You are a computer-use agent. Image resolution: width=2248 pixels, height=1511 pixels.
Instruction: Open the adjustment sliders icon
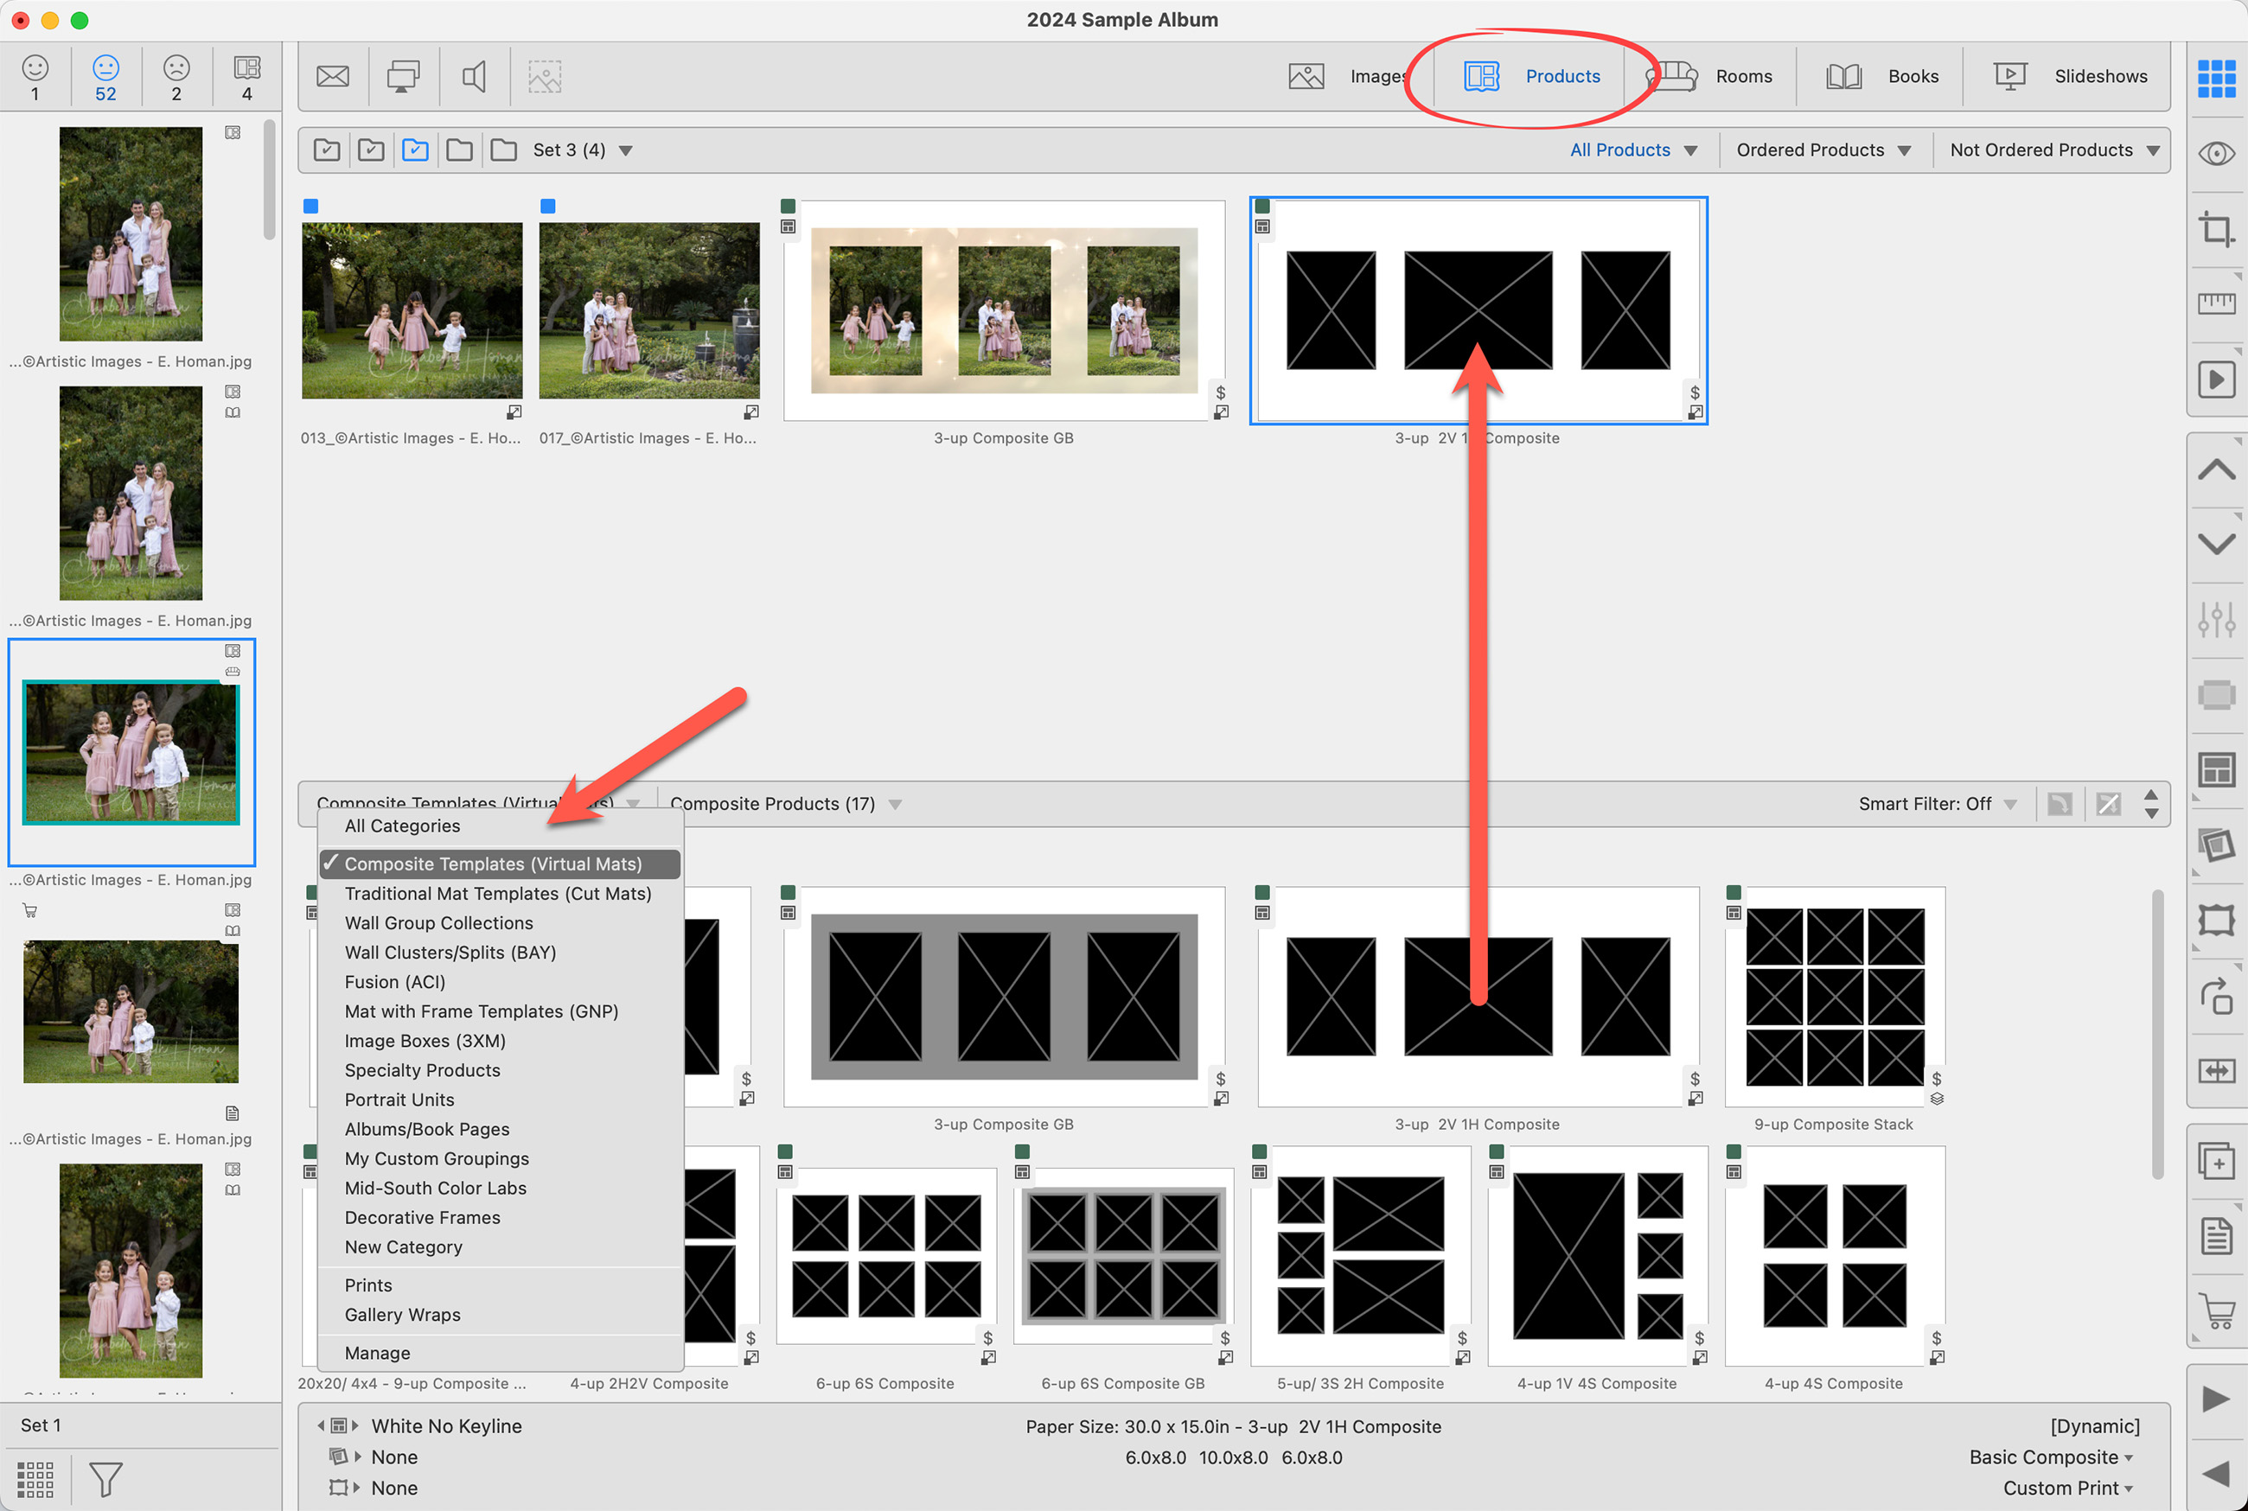[x=2215, y=619]
